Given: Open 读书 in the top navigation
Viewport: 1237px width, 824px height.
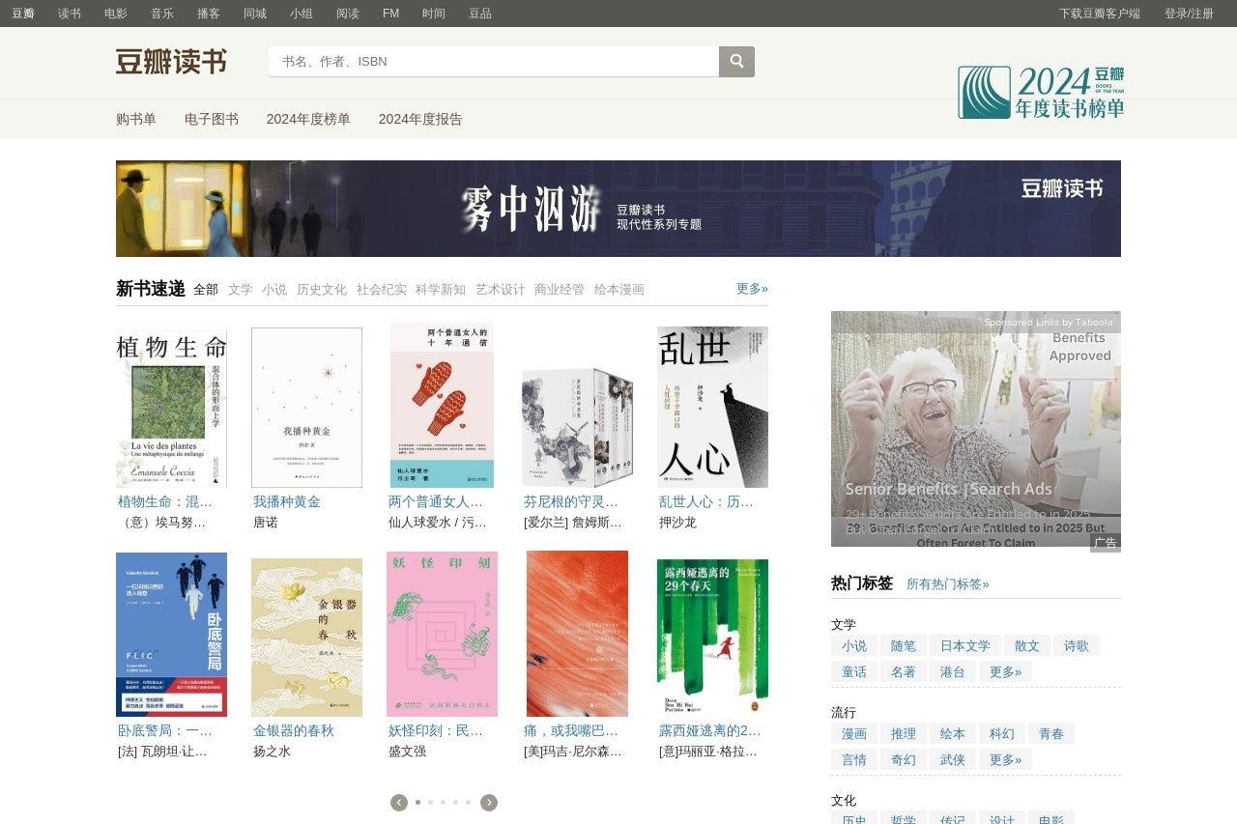Looking at the screenshot, I should [x=70, y=14].
